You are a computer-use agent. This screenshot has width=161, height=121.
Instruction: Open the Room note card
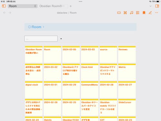pos(52,55)
